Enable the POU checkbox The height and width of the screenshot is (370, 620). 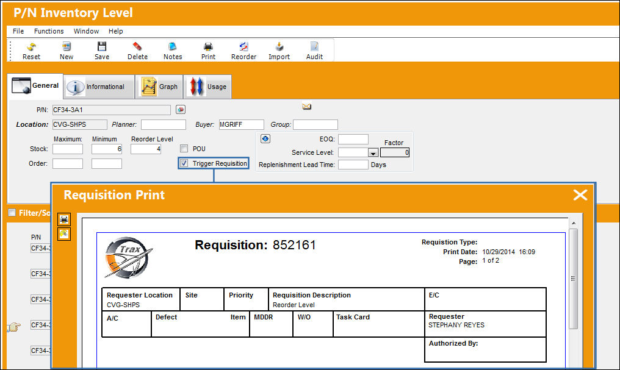click(x=184, y=149)
